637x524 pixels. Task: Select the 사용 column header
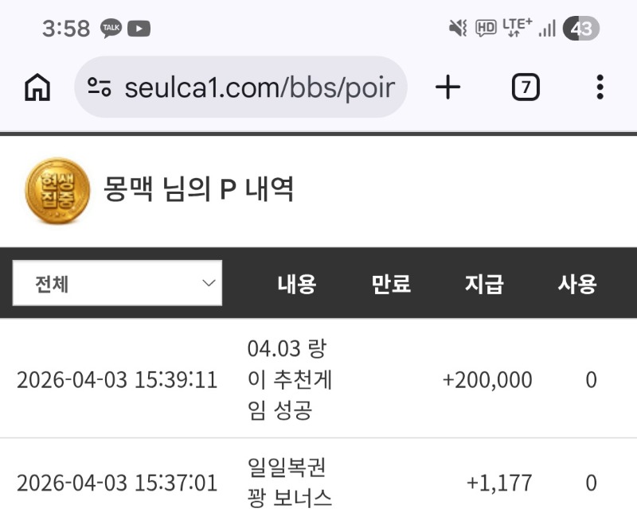coord(577,284)
